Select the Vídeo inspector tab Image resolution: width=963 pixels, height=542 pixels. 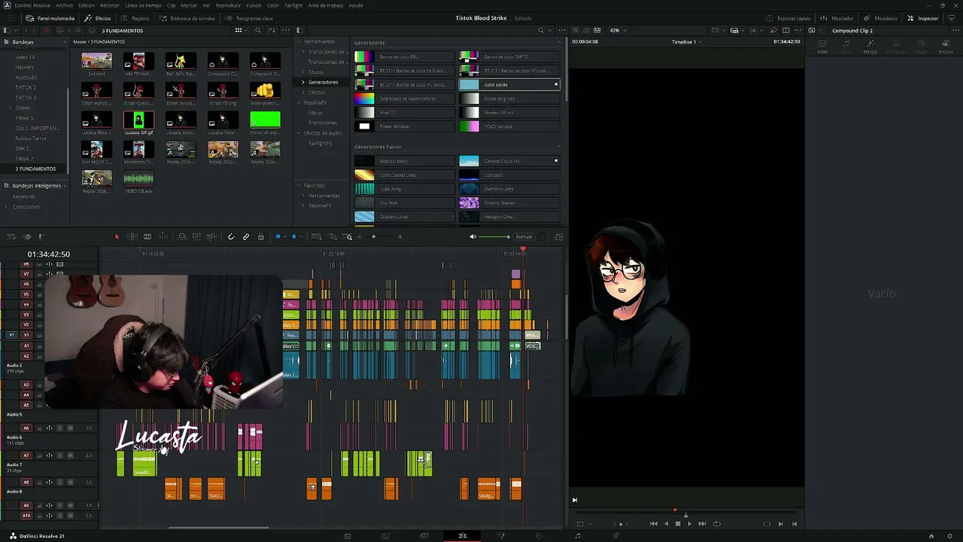[x=822, y=47]
